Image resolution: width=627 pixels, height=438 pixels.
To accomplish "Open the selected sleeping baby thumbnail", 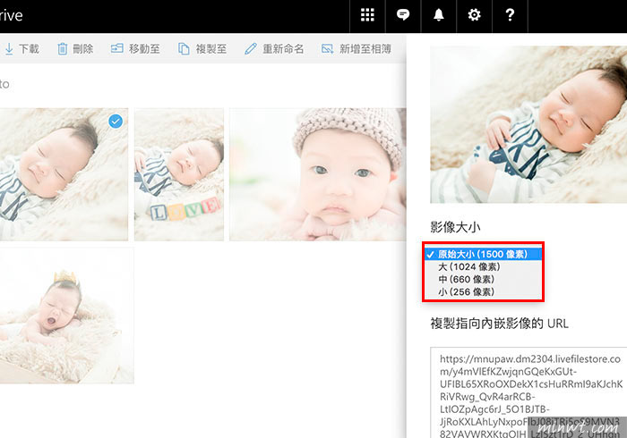I will (64, 174).
